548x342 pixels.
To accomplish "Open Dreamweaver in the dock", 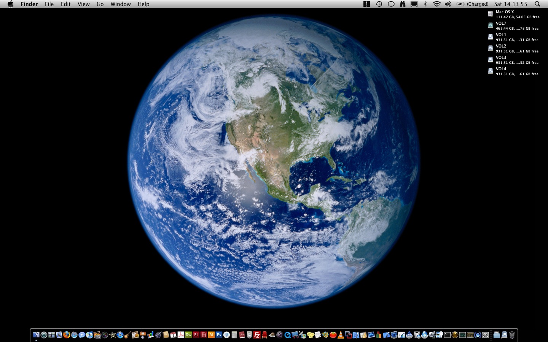I will coord(188,335).
